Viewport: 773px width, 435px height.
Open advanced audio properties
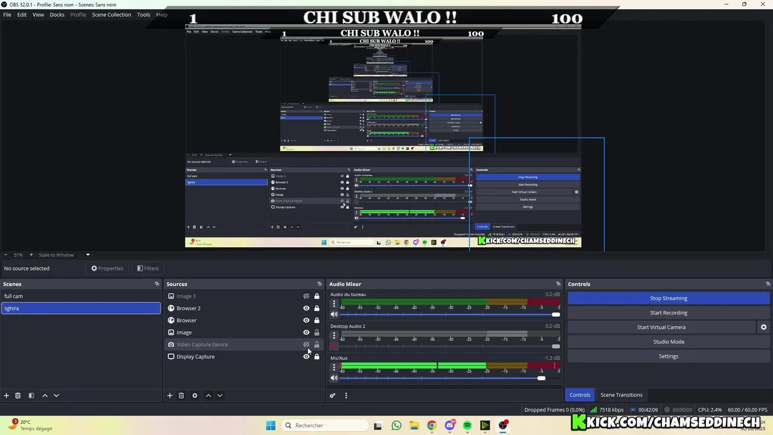[332, 396]
